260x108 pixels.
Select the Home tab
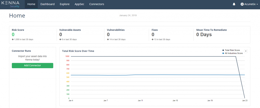point(31,4)
